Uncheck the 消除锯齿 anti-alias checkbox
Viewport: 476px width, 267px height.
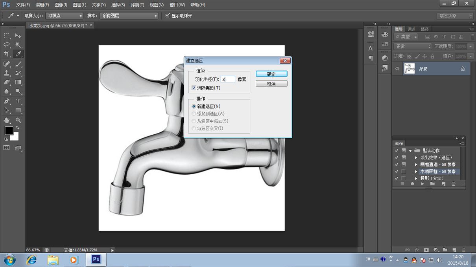coord(194,88)
